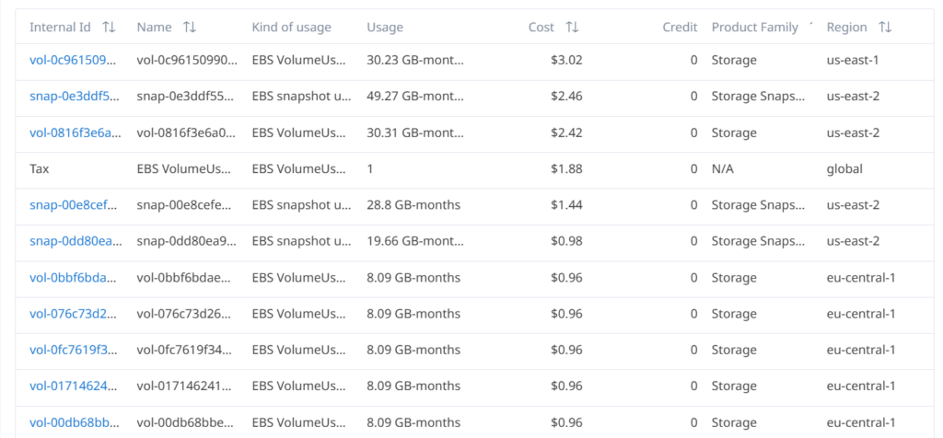943x438 pixels.
Task: Select EBS snapshot usage kind in snap-0dd80ea row
Action: 301,241
